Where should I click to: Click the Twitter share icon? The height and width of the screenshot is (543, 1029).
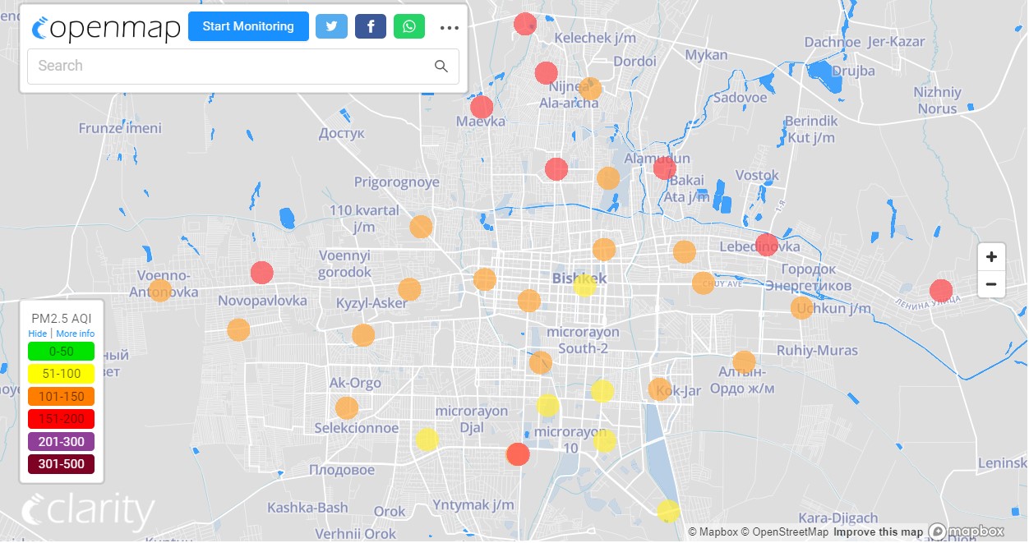(x=331, y=26)
